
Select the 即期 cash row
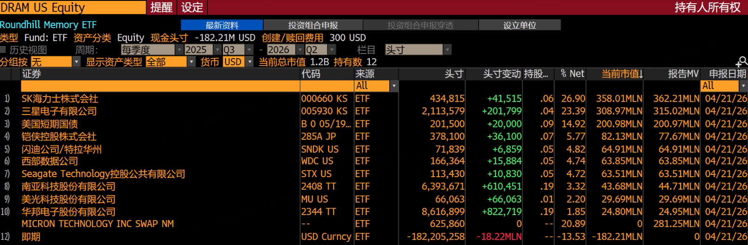coord(374,237)
